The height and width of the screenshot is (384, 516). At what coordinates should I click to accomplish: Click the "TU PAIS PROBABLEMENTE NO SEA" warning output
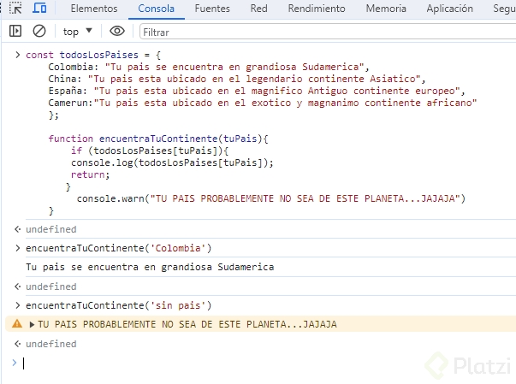187,324
